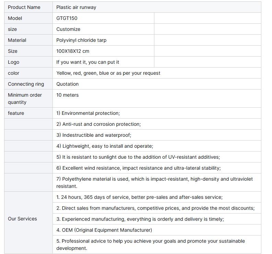
Task: Click feature 5 about UV-resistant additives
Action: click(138, 157)
